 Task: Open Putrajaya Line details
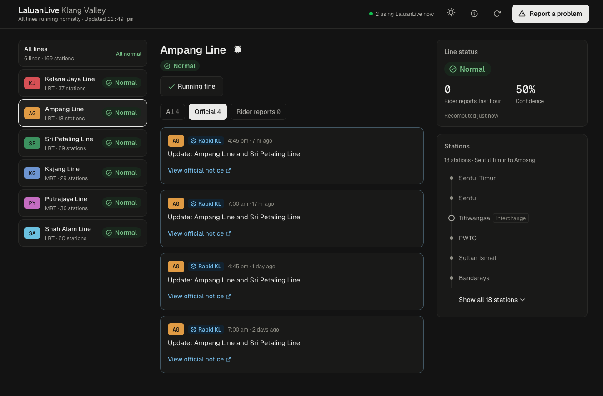pos(83,203)
